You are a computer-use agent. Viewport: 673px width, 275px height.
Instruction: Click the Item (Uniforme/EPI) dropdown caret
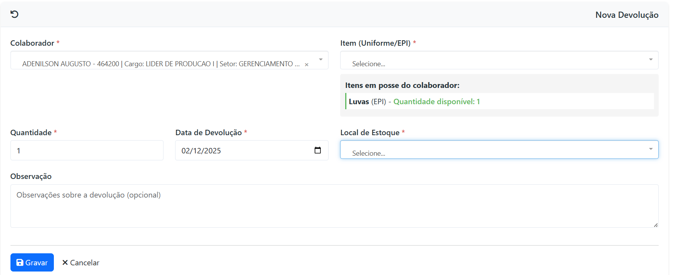tap(651, 60)
